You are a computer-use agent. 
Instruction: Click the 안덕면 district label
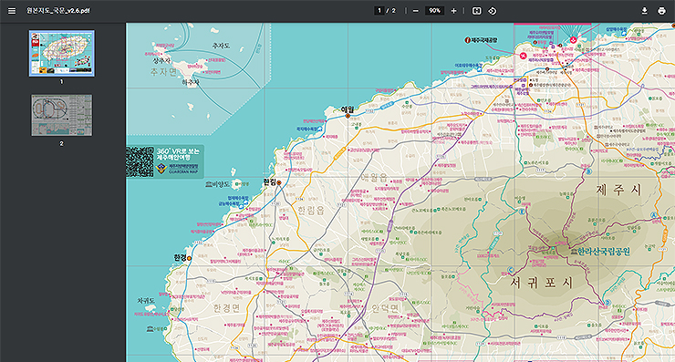(x=385, y=308)
